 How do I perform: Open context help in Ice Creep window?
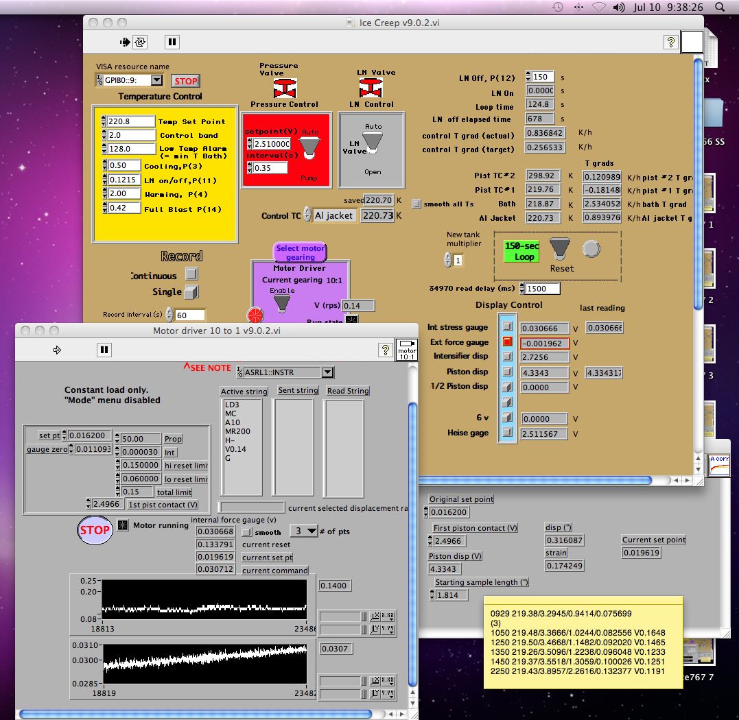click(x=670, y=42)
